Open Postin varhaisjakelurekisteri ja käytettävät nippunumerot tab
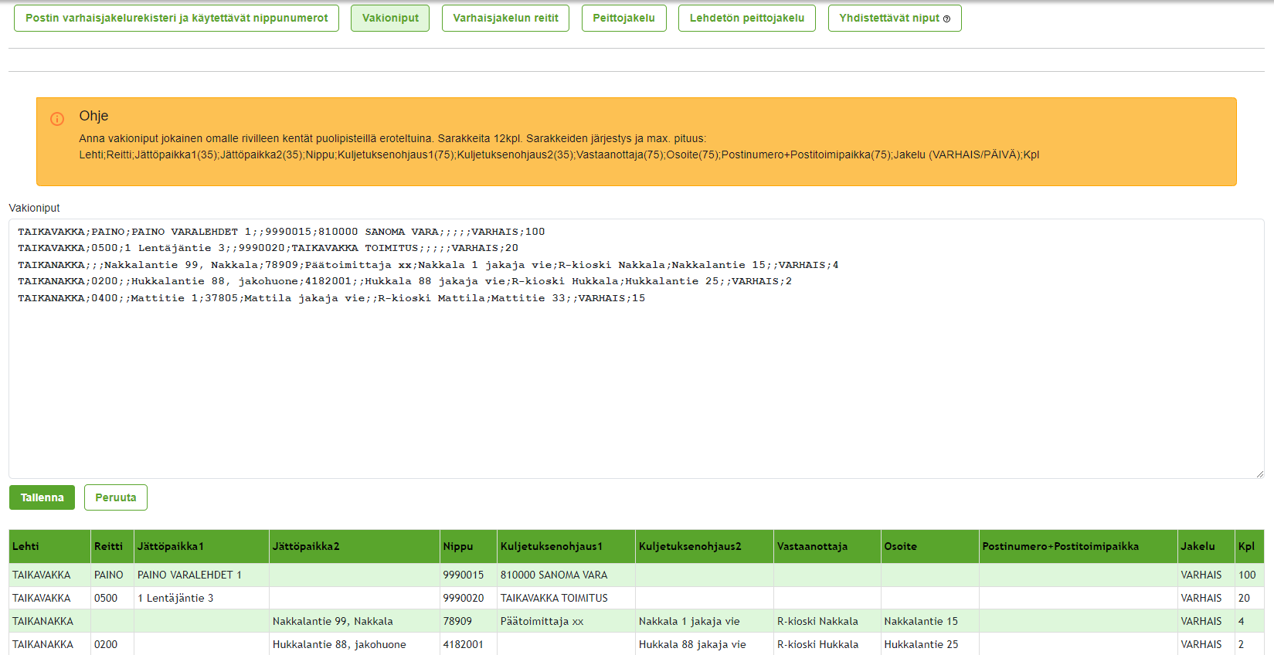 coord(176,18)
